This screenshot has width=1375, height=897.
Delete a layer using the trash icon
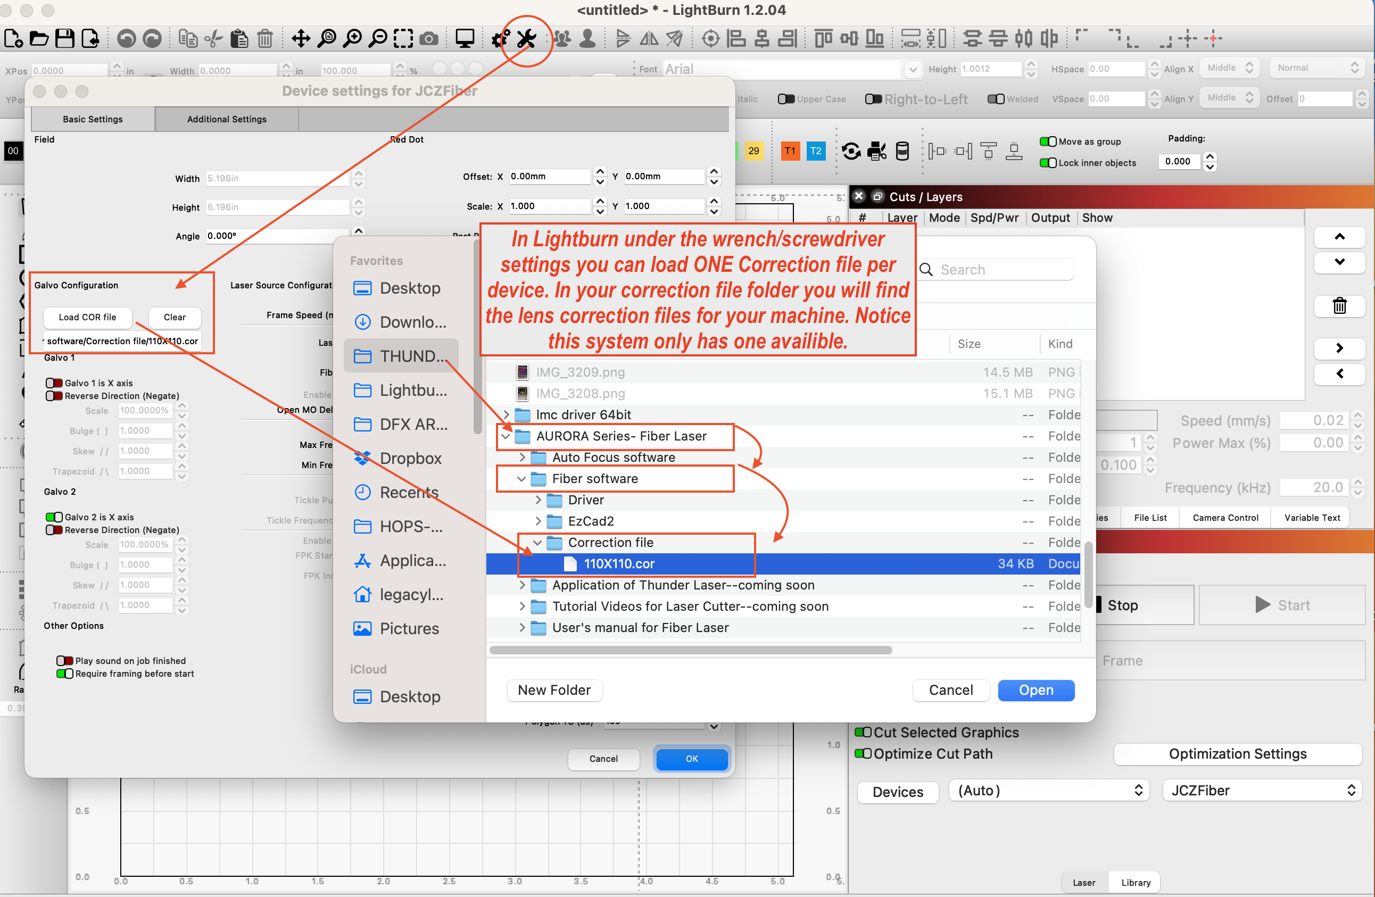[x=1340, y=306]
